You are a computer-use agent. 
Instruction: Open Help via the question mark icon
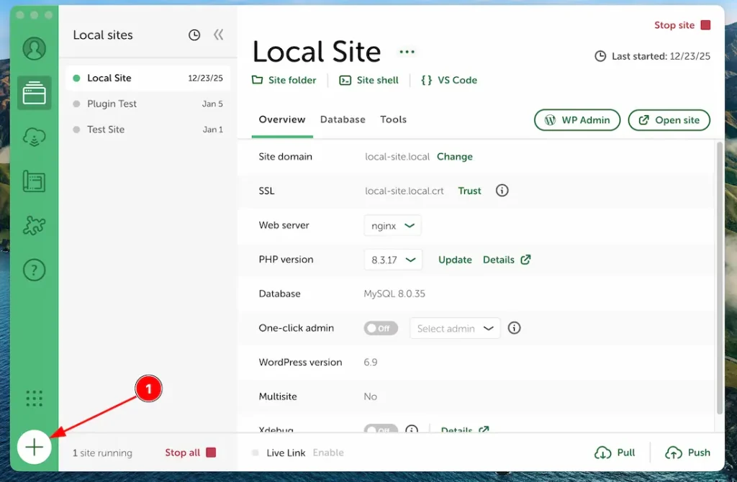[x=35, y=270]
